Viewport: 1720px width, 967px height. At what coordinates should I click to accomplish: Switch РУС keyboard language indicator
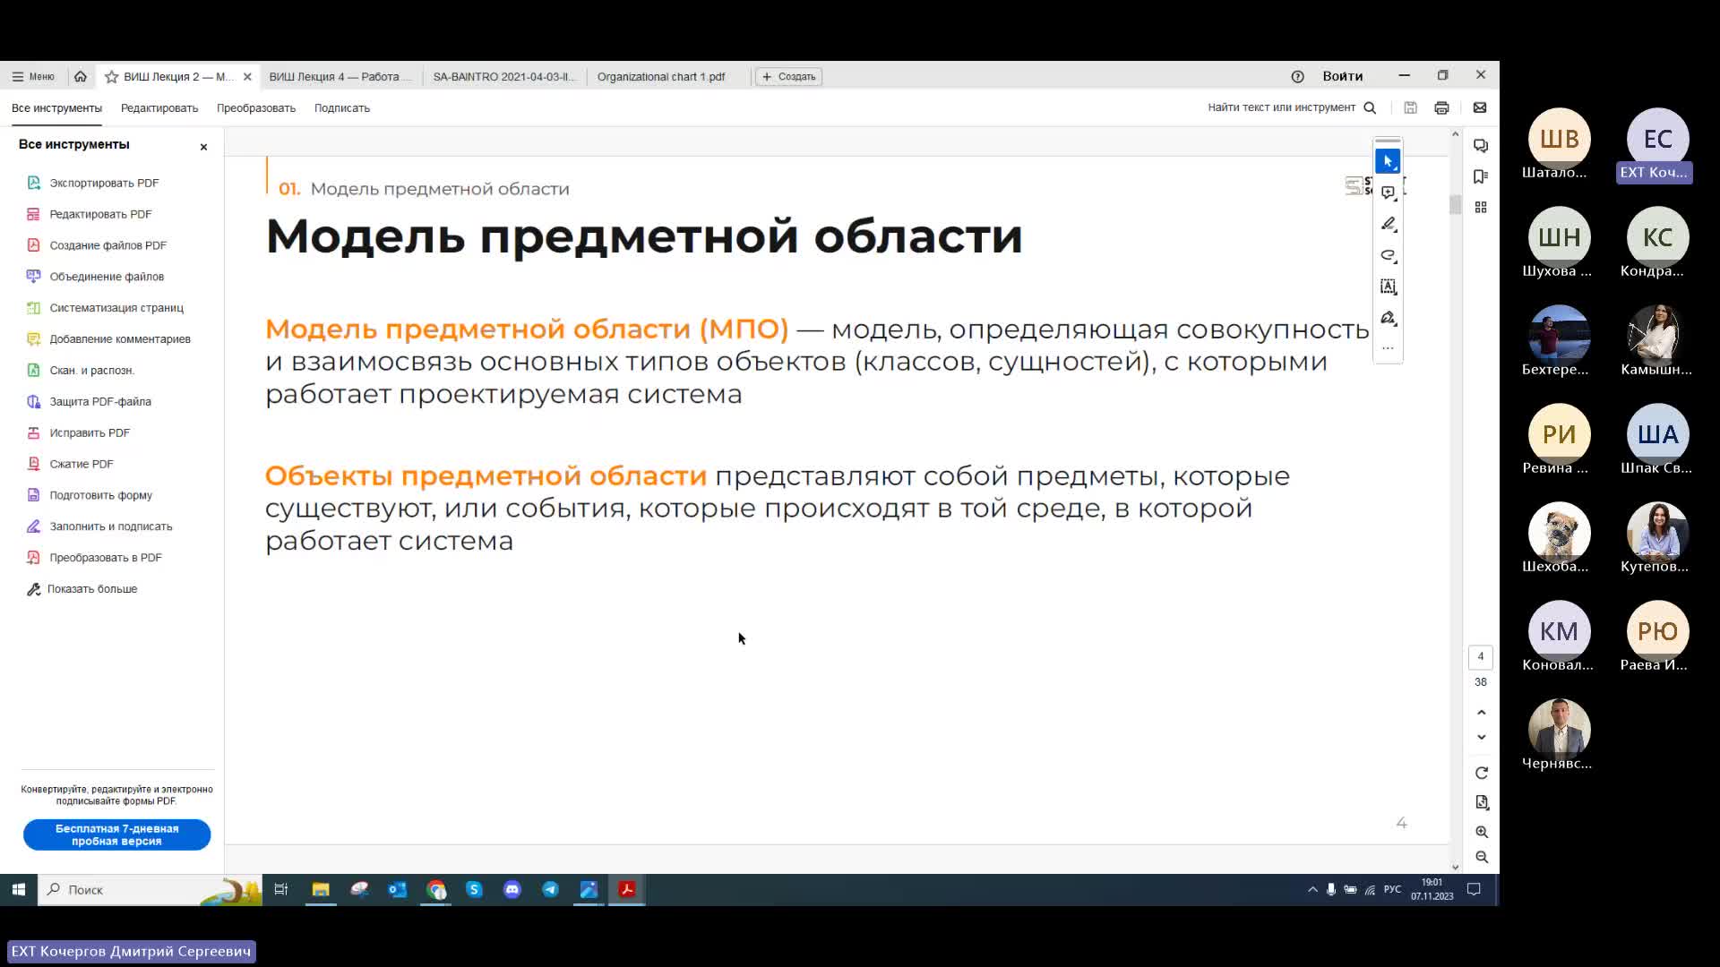tap(1392, 890)
